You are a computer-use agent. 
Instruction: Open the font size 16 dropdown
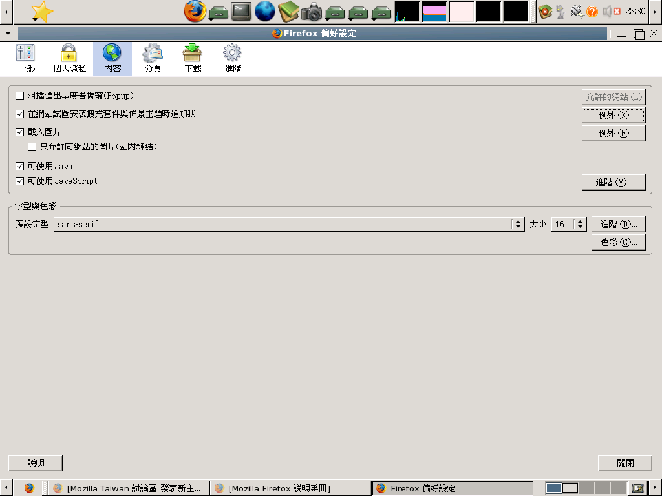(x=569, y=224)
